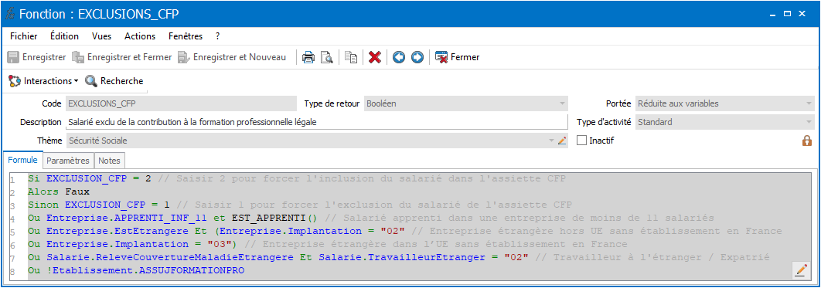This screenshot has height=288, width=821.
Task: Click the 'EST_APPRENTI()' function in formula
Action: click(x=275, y=218)
